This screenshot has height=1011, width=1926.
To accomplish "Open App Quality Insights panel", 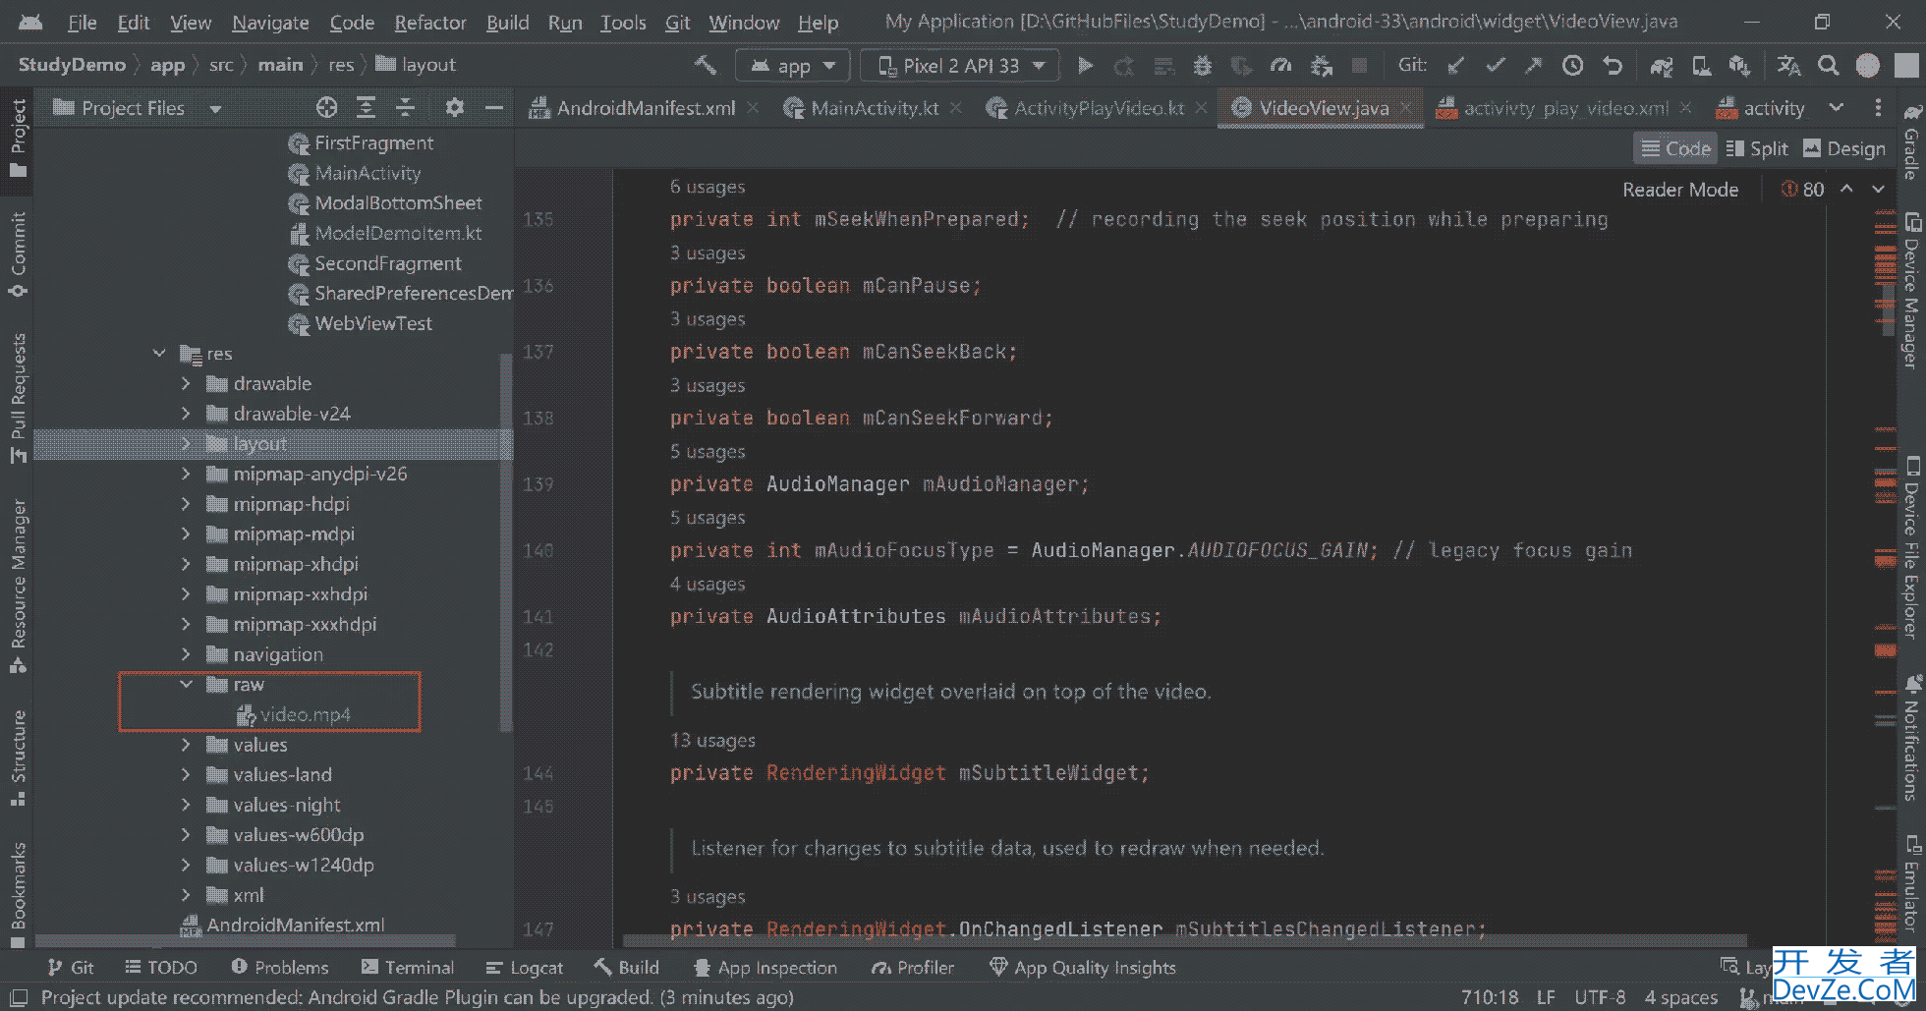I will 1082,968.
